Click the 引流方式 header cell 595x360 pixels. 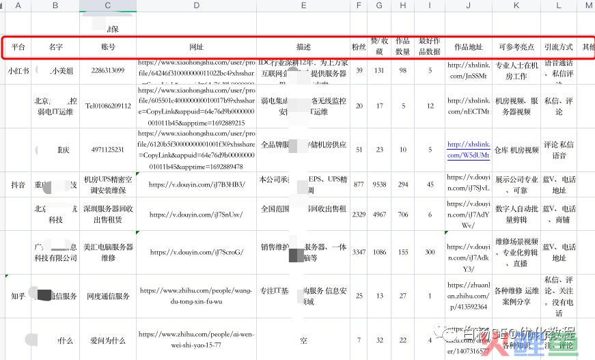[x=559, y=47]
